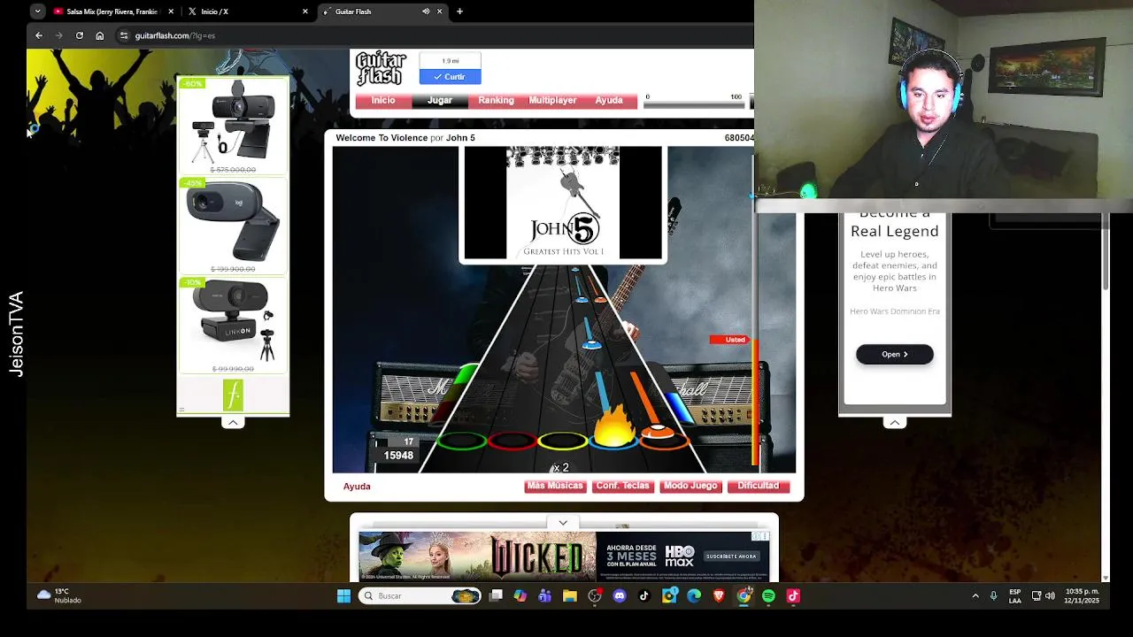This screenshot has height=637, width=1133.
Task: Click the green fret button
Action: (461, 440)
